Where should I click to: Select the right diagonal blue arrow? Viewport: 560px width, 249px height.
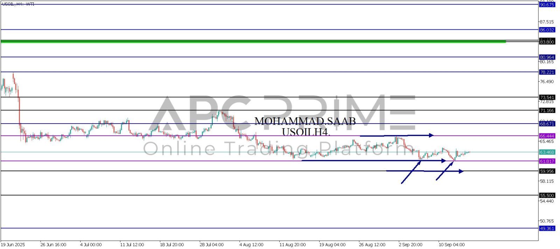click(445, 170)
